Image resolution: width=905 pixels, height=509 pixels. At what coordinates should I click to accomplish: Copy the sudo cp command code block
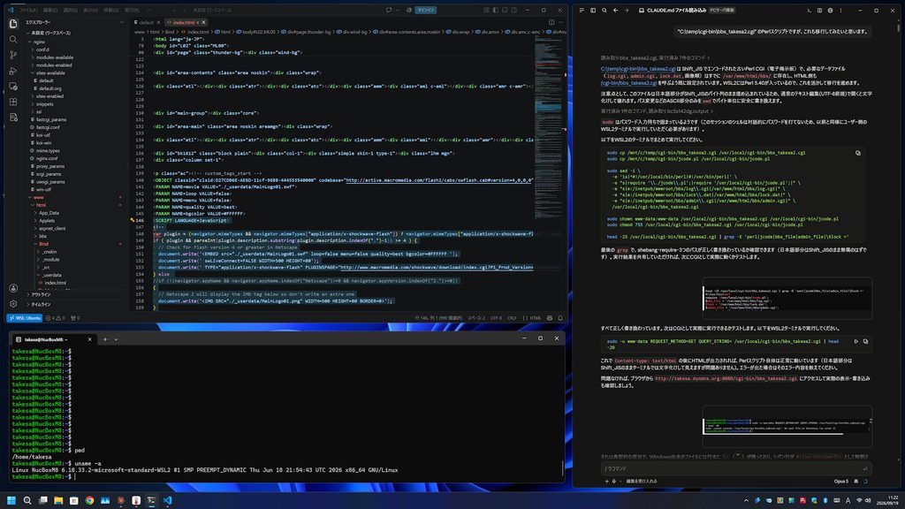click(x=857, y=153)
